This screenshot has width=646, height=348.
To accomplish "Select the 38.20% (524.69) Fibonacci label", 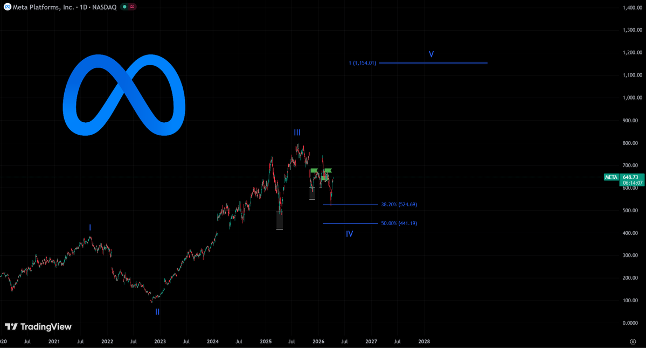I will point(399,204).
